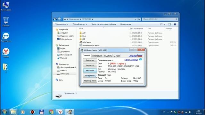Click the Инструменты button
The width and height of the screenshot is (205, 115).
[90, 76]
